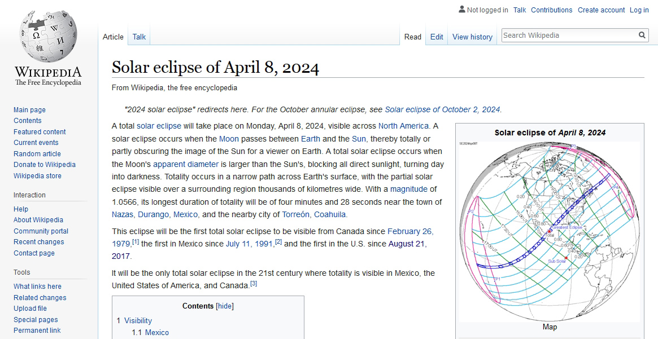Open citation reference number 3
The height and width of the screenshot is (339, 658).
(x=254, y=284)
